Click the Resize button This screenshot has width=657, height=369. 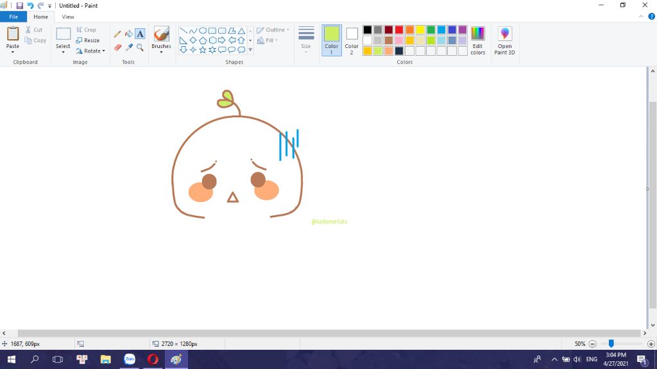tap(88, 40)
